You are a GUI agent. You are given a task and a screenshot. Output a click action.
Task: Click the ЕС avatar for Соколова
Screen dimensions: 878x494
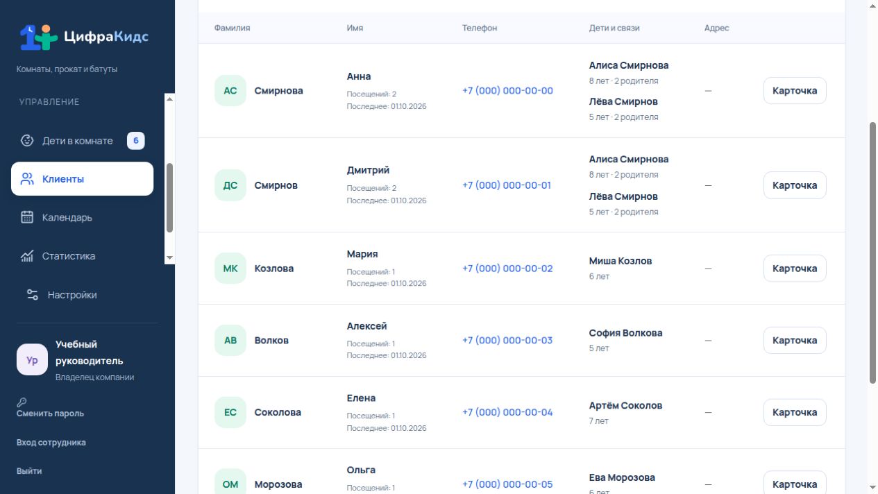pyautogui.click(x=230, y=412)
